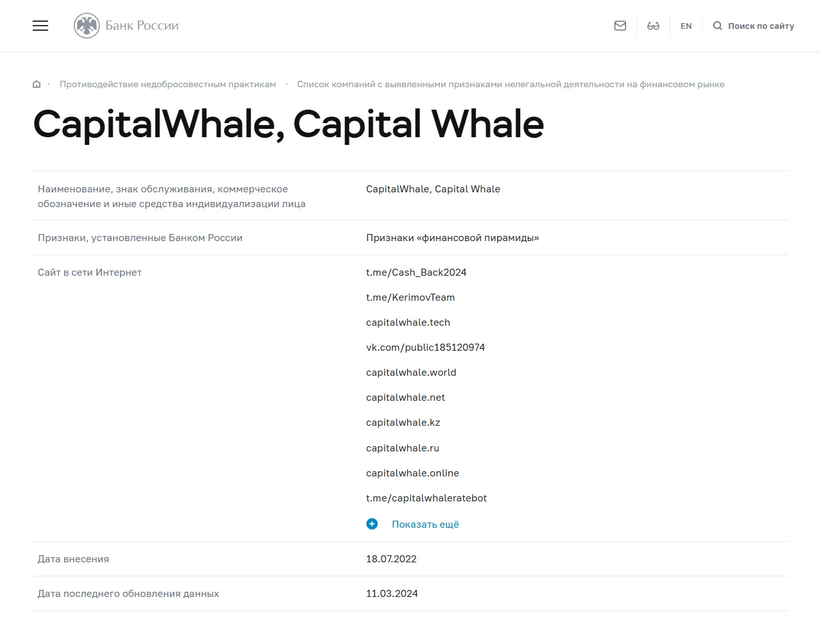Image resolution: width=821 pixels, height=629 pixels.
Task: Select capitalwhale.tech entry
Action: [x=408, y=323]
